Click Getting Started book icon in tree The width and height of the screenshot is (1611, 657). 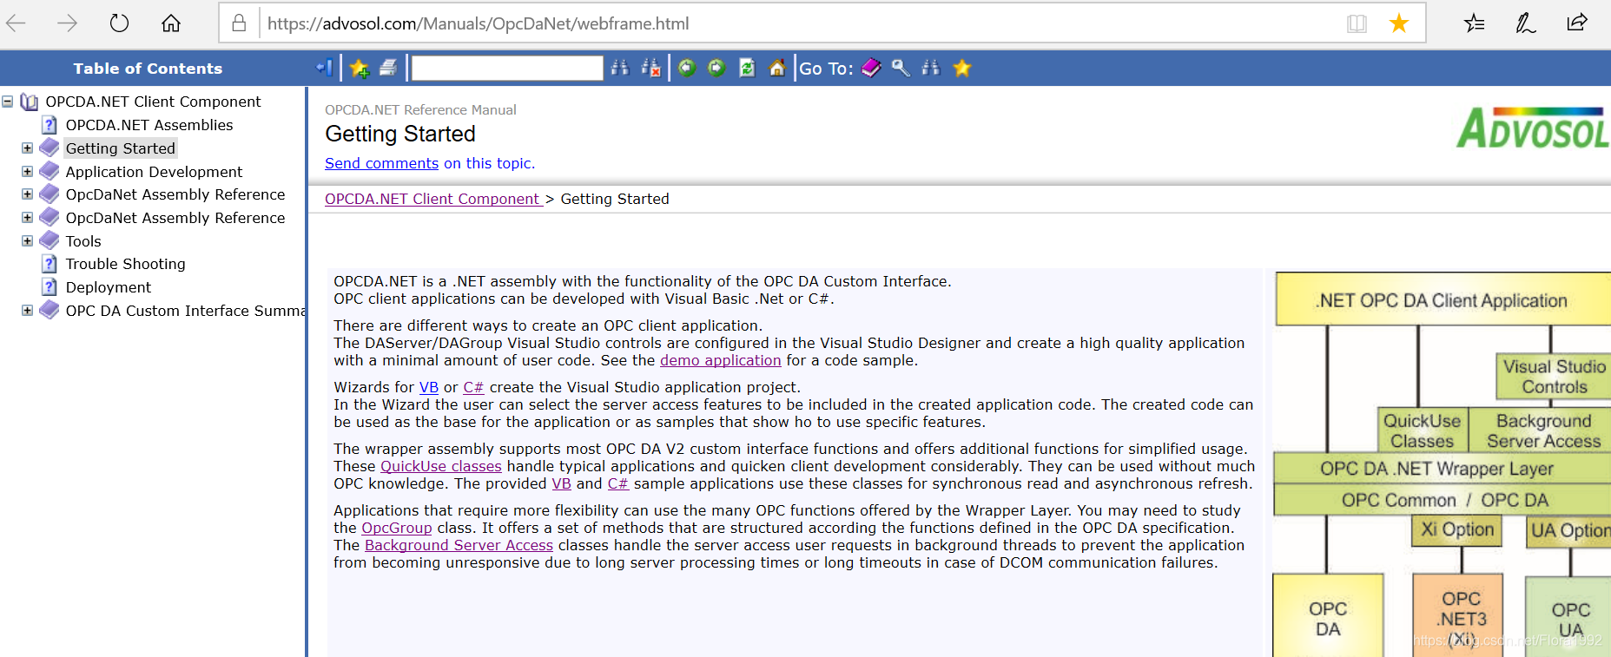(50, 148)
